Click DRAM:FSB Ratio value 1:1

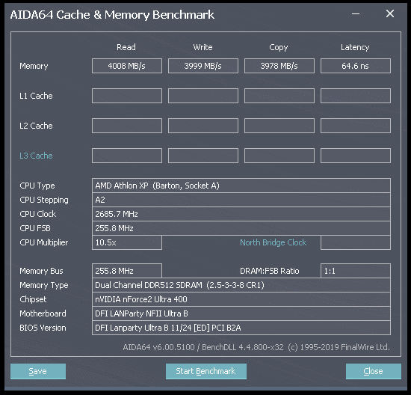tap(356, 271)
